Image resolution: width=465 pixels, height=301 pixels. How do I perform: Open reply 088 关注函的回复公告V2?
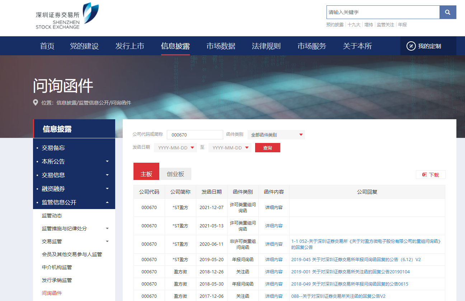click(x=338, y=296)
